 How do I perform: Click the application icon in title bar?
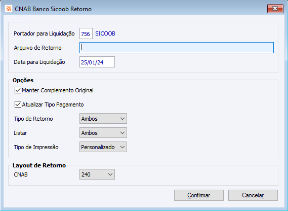coord(9,9)
